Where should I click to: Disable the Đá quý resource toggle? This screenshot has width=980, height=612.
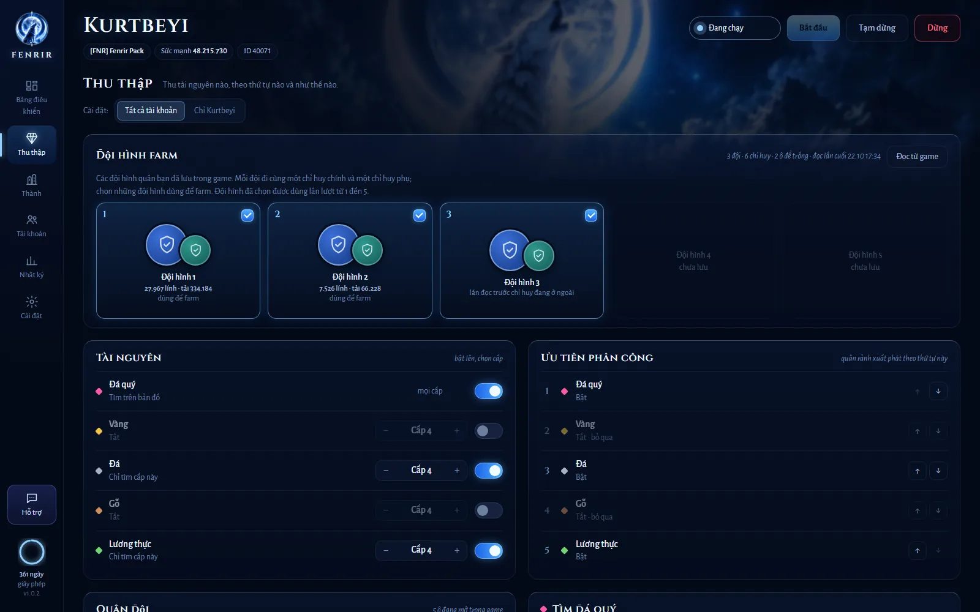(x=489, y=391)
